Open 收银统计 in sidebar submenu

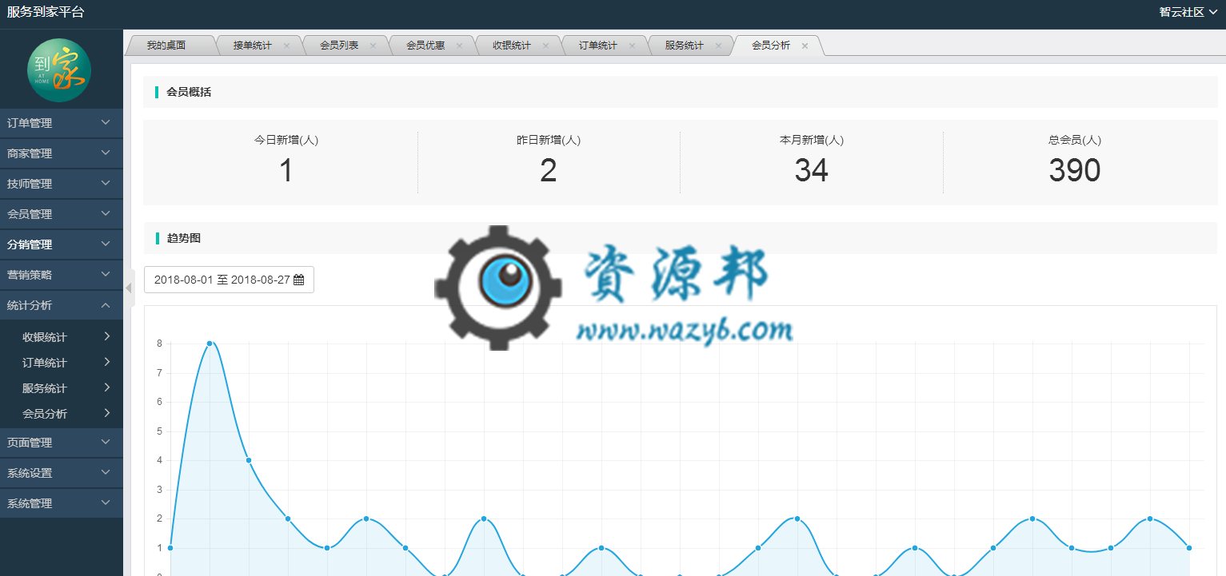[62, 337]
